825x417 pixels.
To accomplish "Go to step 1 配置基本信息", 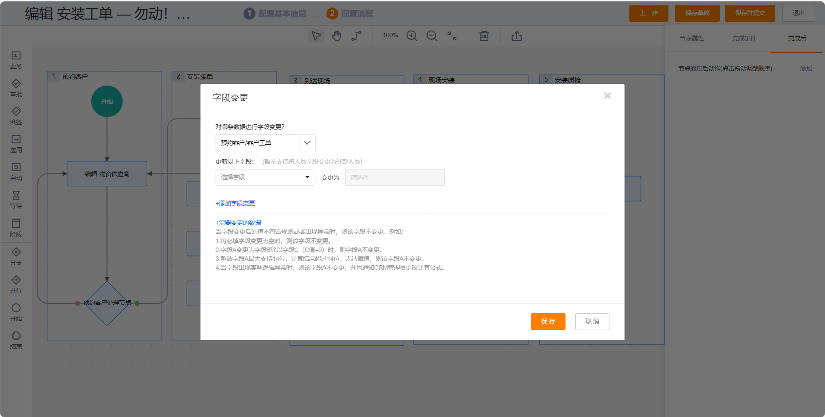I will [275, 14].
